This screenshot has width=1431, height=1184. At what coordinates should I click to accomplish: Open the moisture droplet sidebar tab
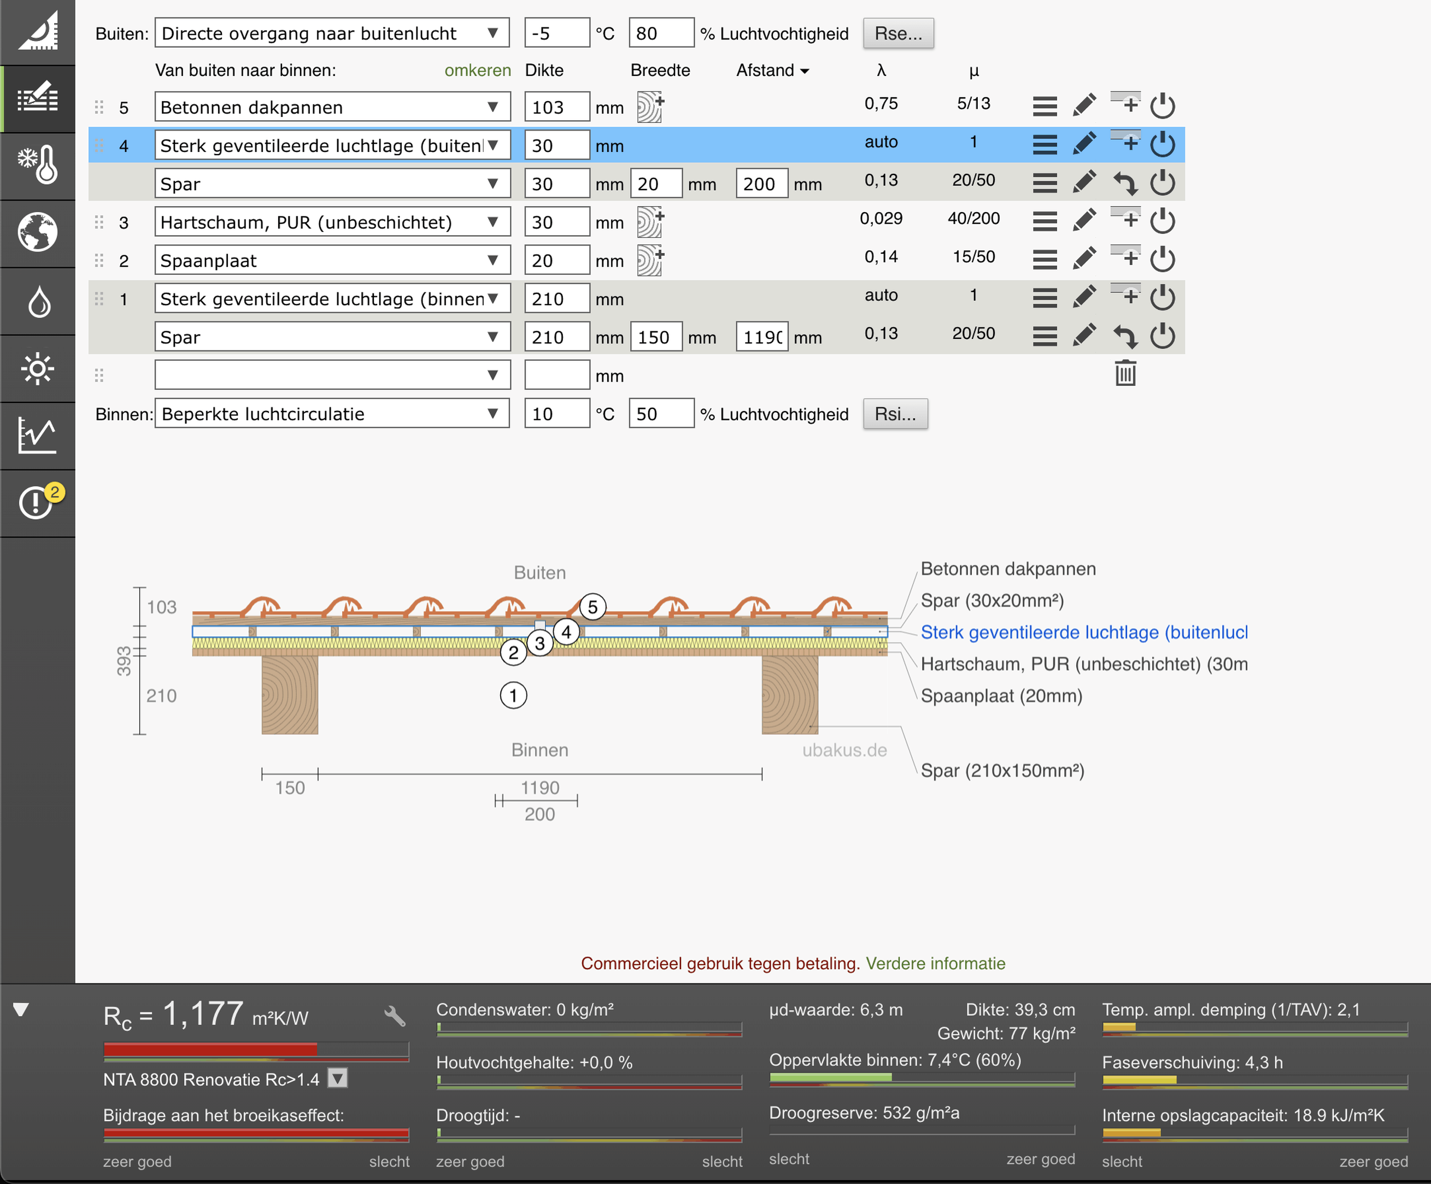click(38, 301)
